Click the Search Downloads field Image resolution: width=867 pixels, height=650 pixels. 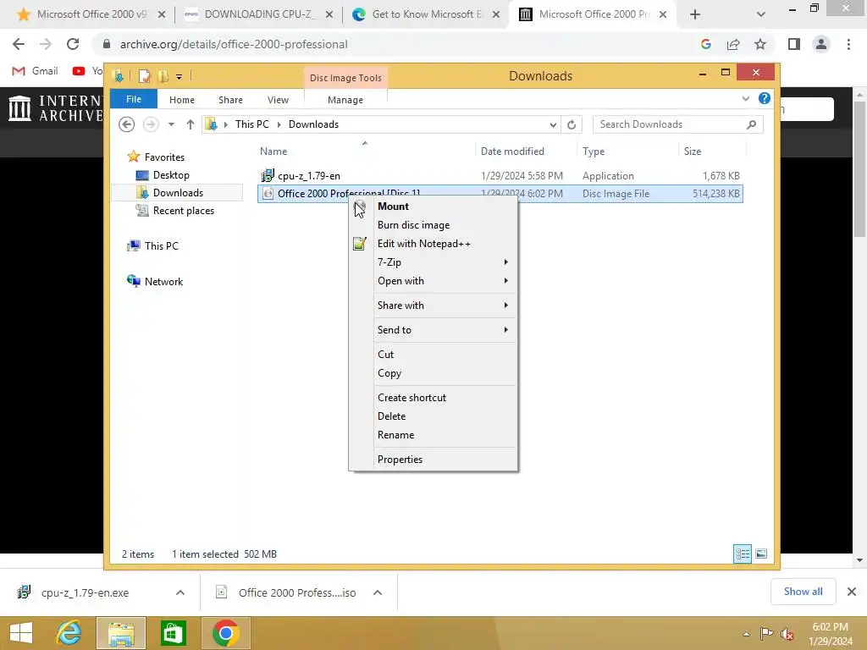(x=677, y=124)
